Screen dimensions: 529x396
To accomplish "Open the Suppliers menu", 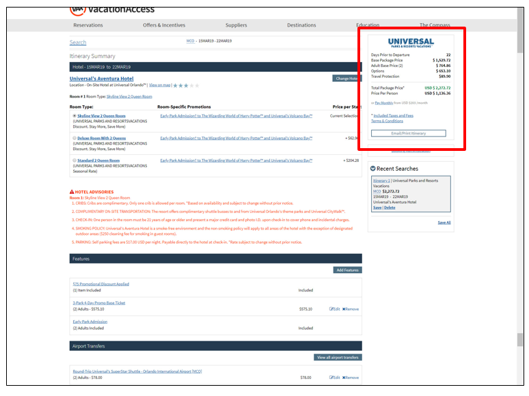I will [x=236, y=25].
